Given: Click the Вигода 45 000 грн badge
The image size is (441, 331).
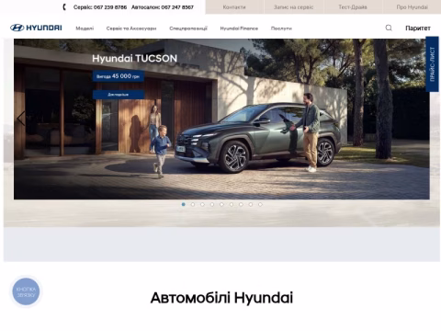Looking at the screenshot, I should point(119,76).
